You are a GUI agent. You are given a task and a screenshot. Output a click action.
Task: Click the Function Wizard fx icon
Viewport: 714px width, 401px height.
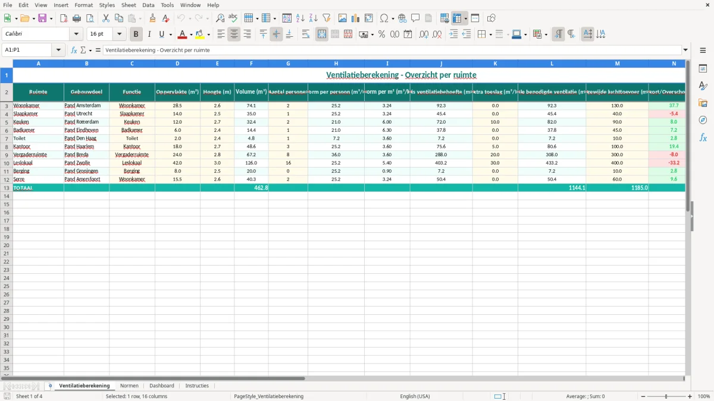click(x=74, y=50)
